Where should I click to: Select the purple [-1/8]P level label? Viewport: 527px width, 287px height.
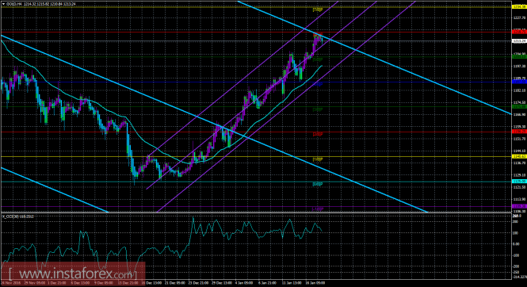point(318,209)
